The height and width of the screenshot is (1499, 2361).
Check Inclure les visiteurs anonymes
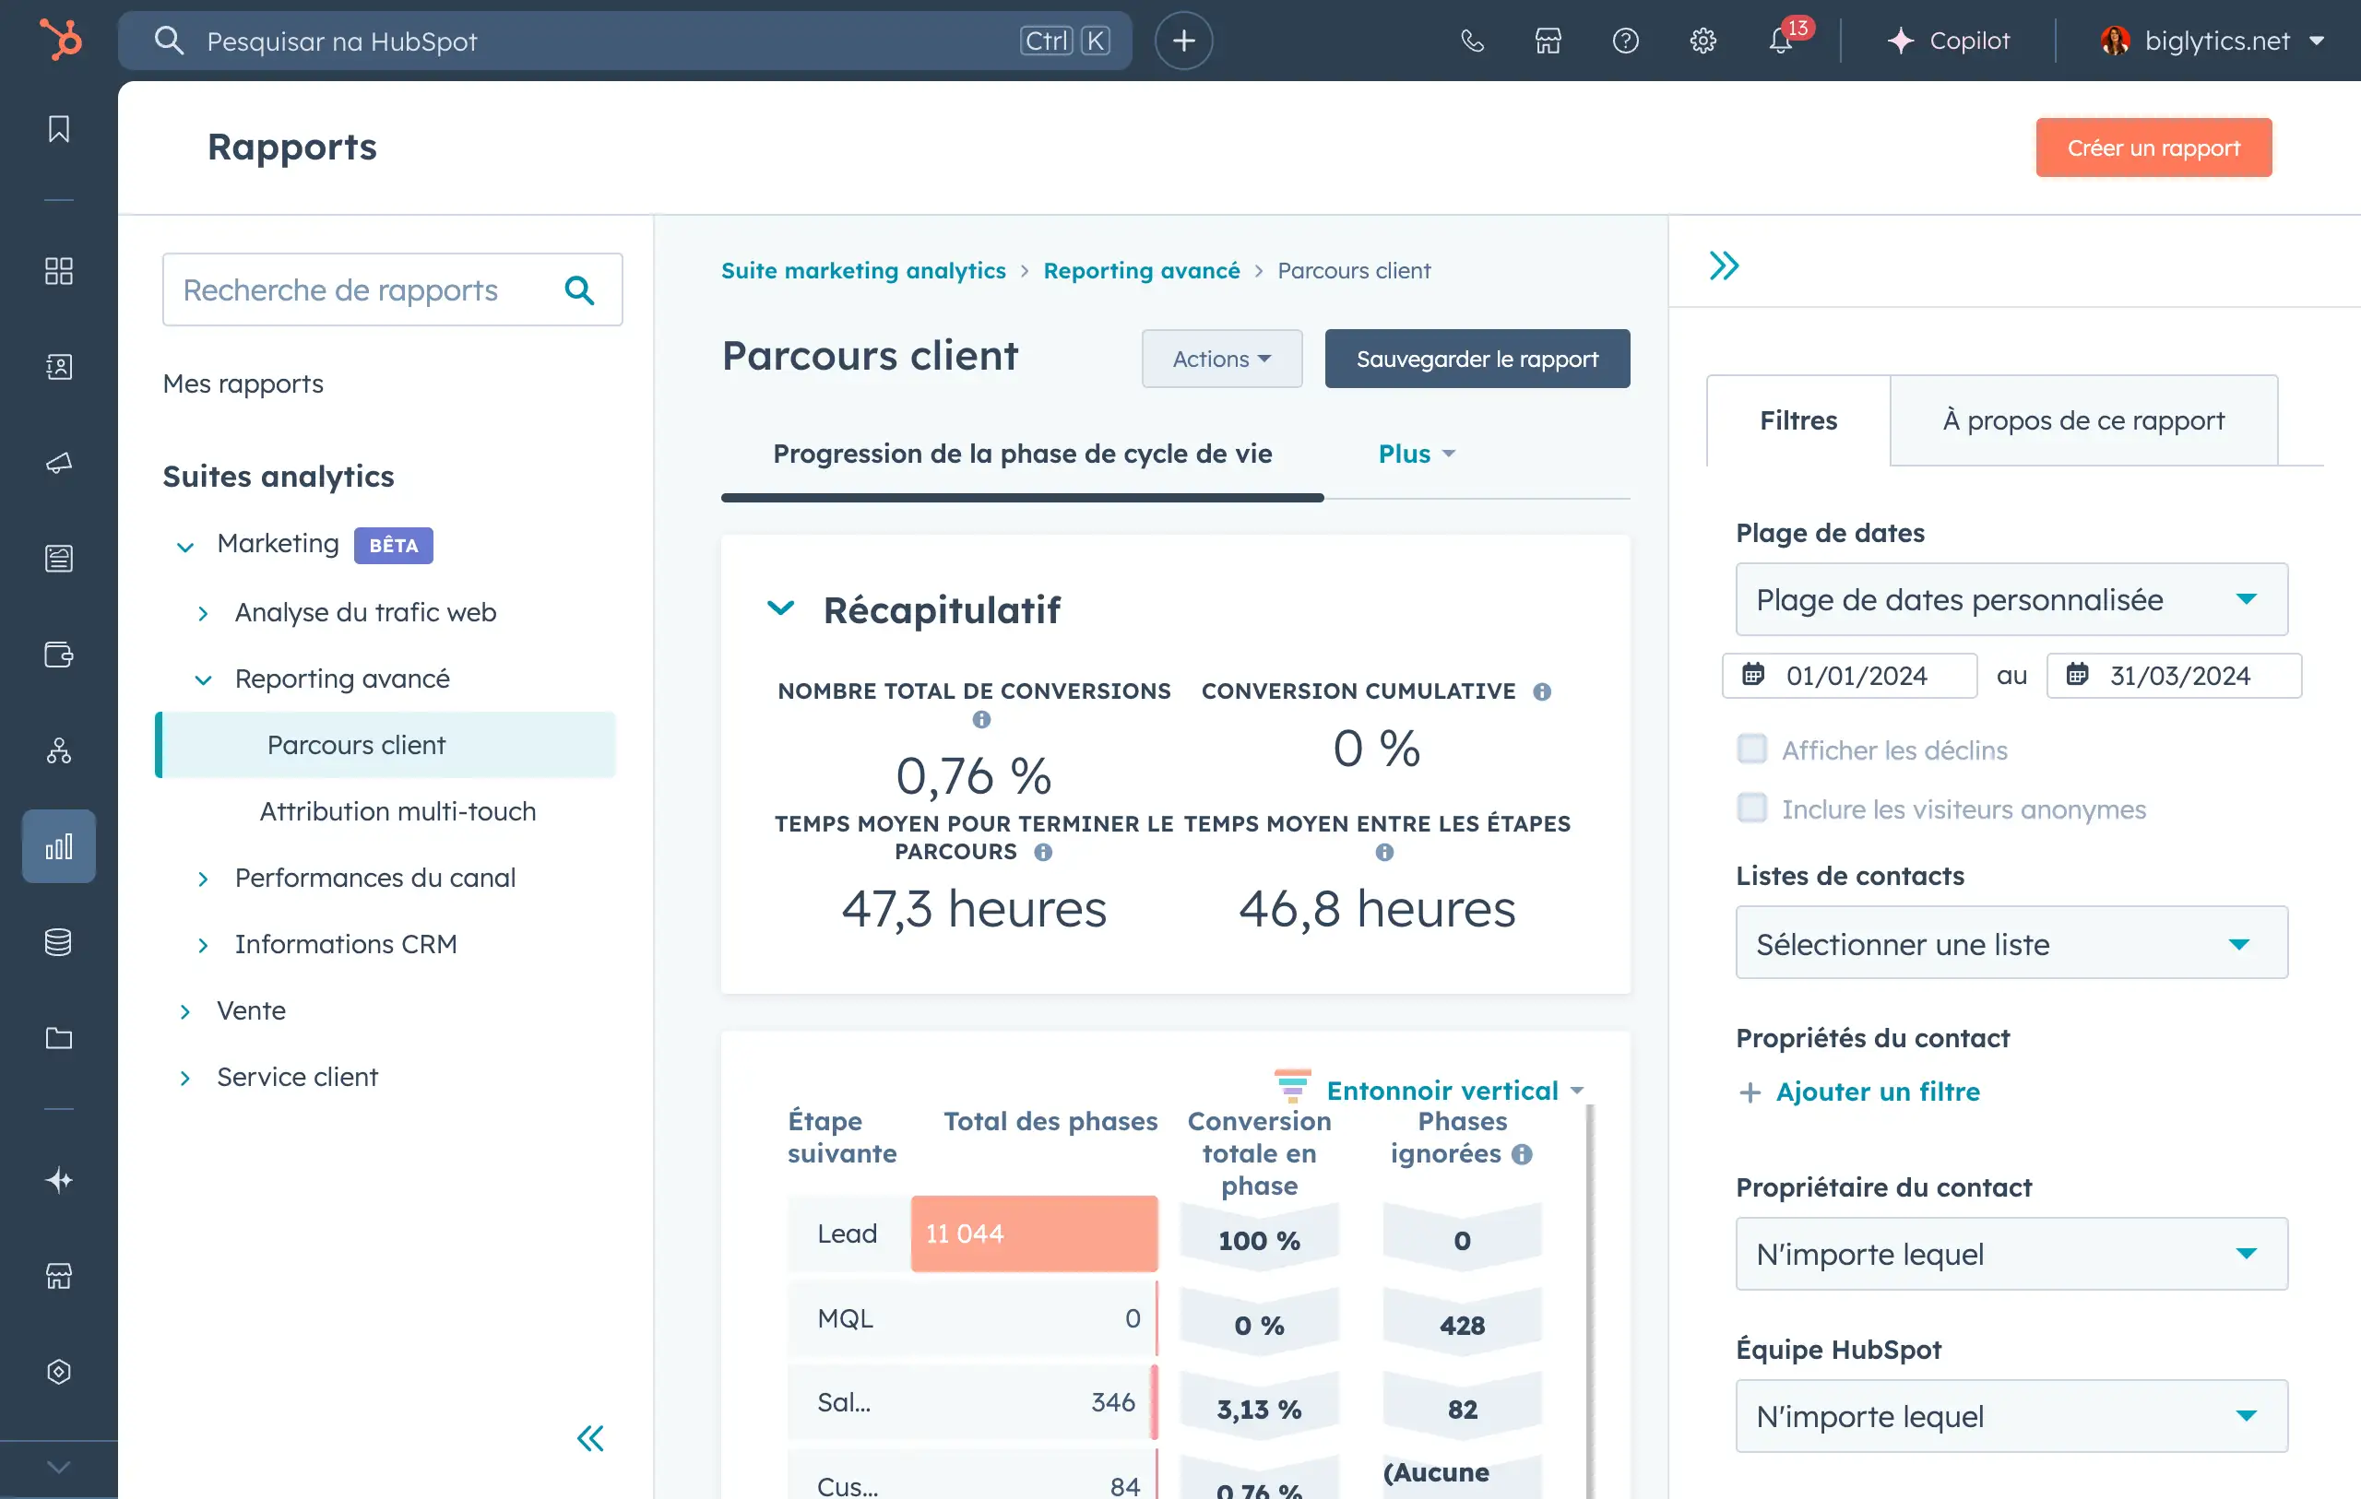[x=1752, y=809]
